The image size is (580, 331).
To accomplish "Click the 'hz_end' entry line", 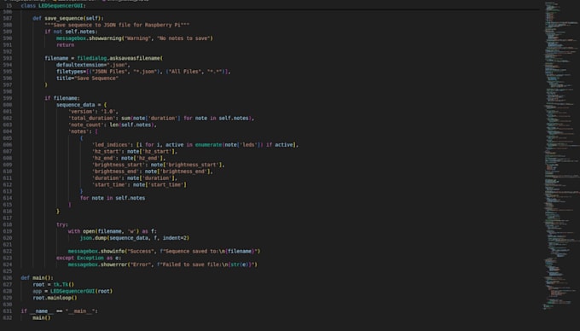I will tap(129, 158).
